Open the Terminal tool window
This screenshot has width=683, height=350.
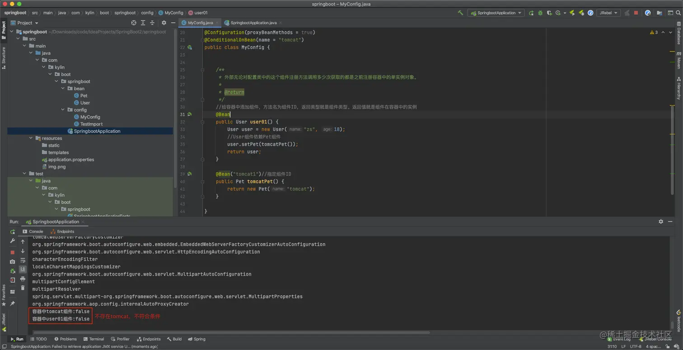pos(94,339)
